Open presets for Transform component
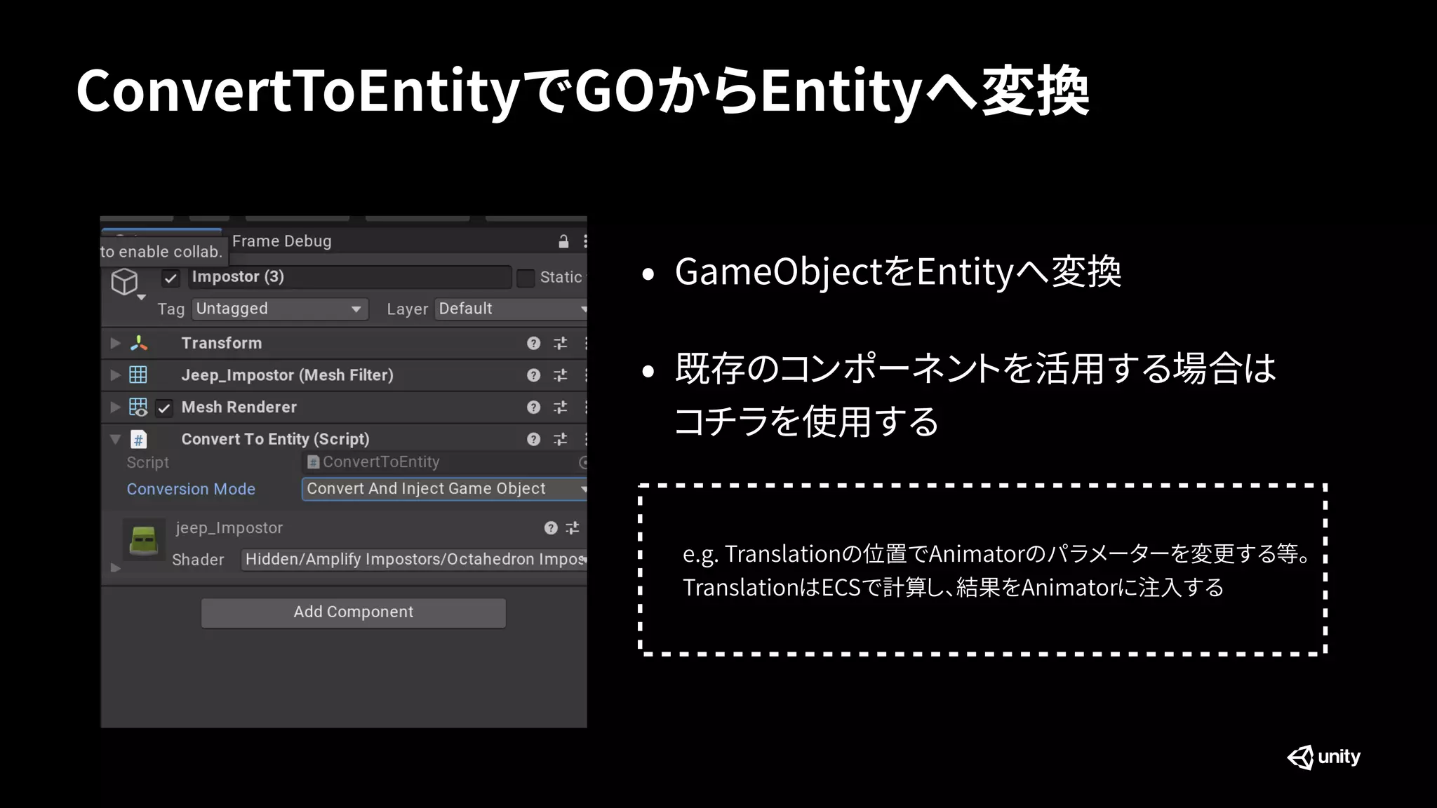The width and height of the screenshot is (1437, 808). [x=560, y=343]
